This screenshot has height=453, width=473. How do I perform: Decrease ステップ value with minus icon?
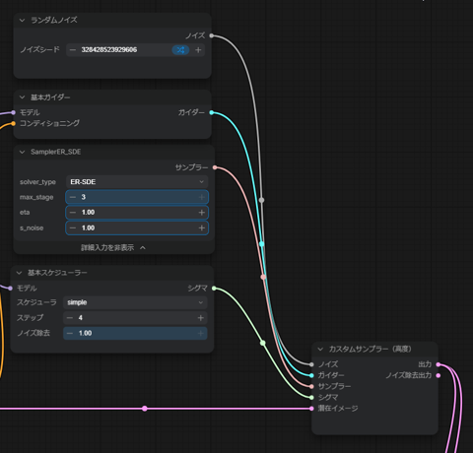pyautogui.click(x=70, y=318)
